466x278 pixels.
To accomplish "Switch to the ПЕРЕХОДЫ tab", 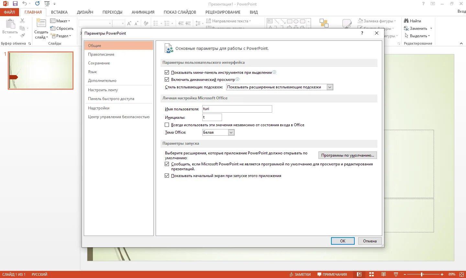I will point(112,12).
